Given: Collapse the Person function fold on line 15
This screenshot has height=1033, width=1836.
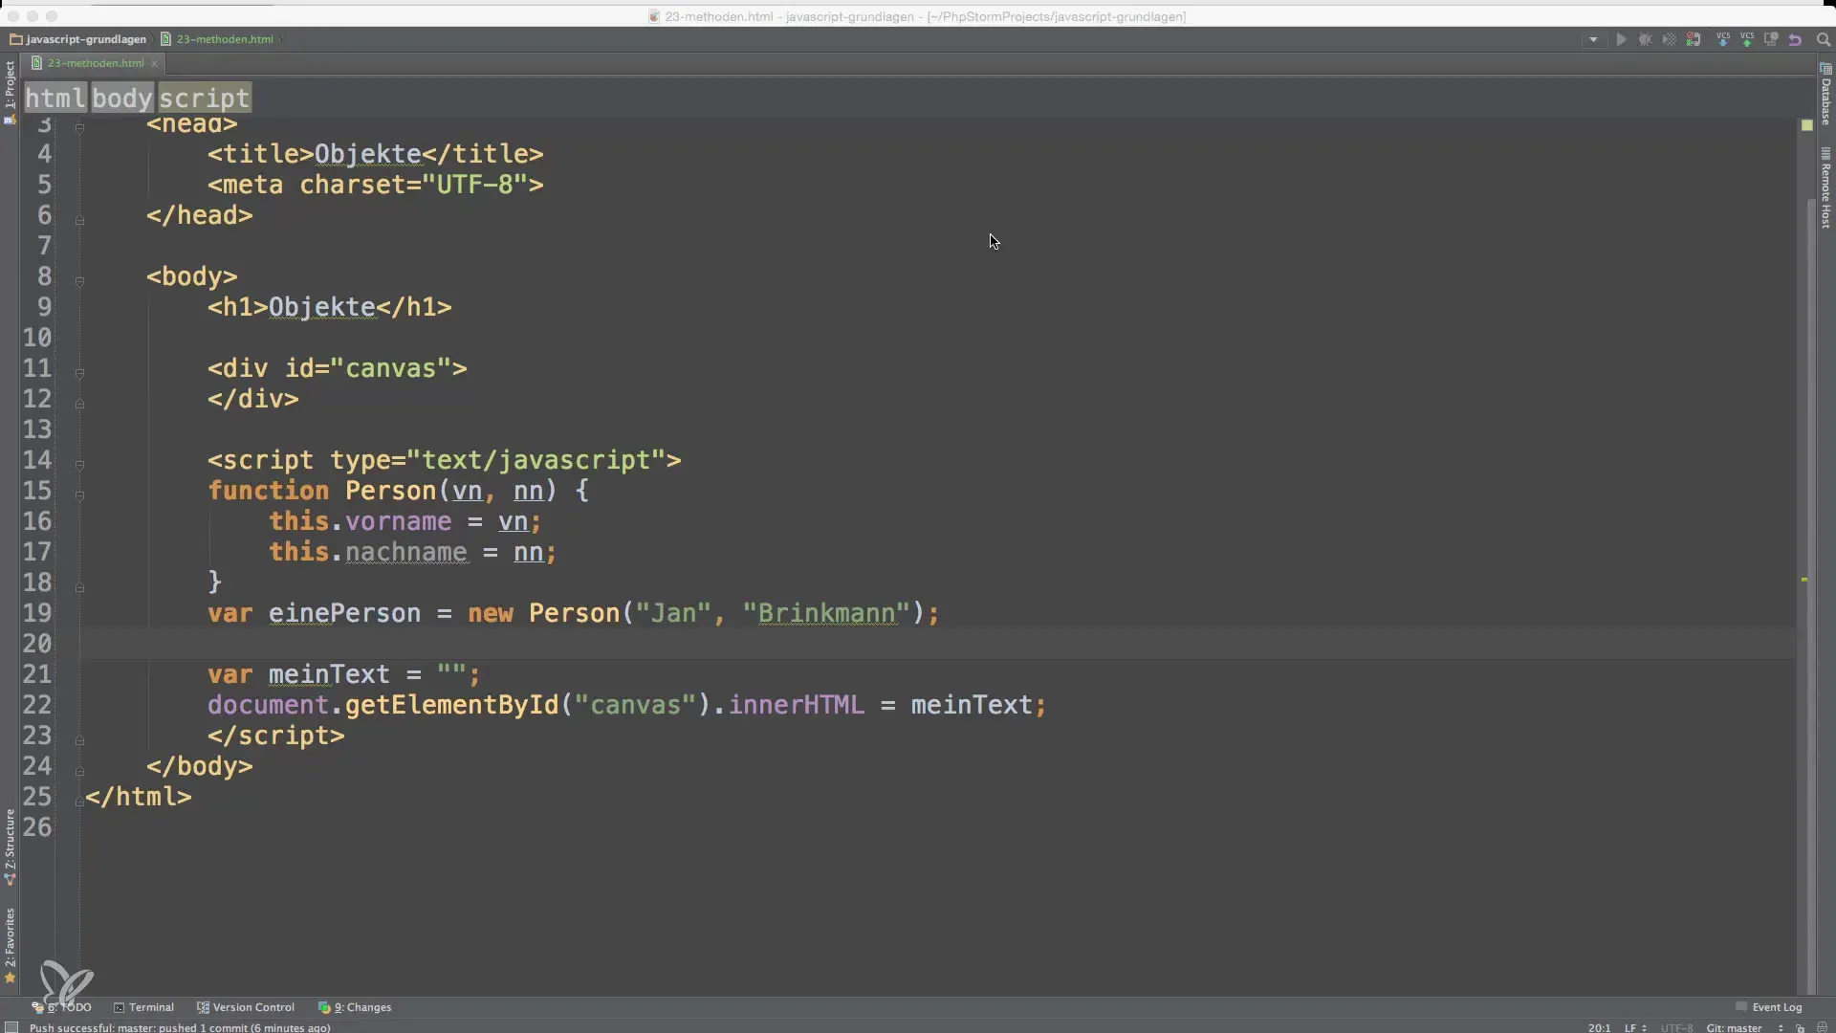Looking at the screenshot, I should 79,495.
